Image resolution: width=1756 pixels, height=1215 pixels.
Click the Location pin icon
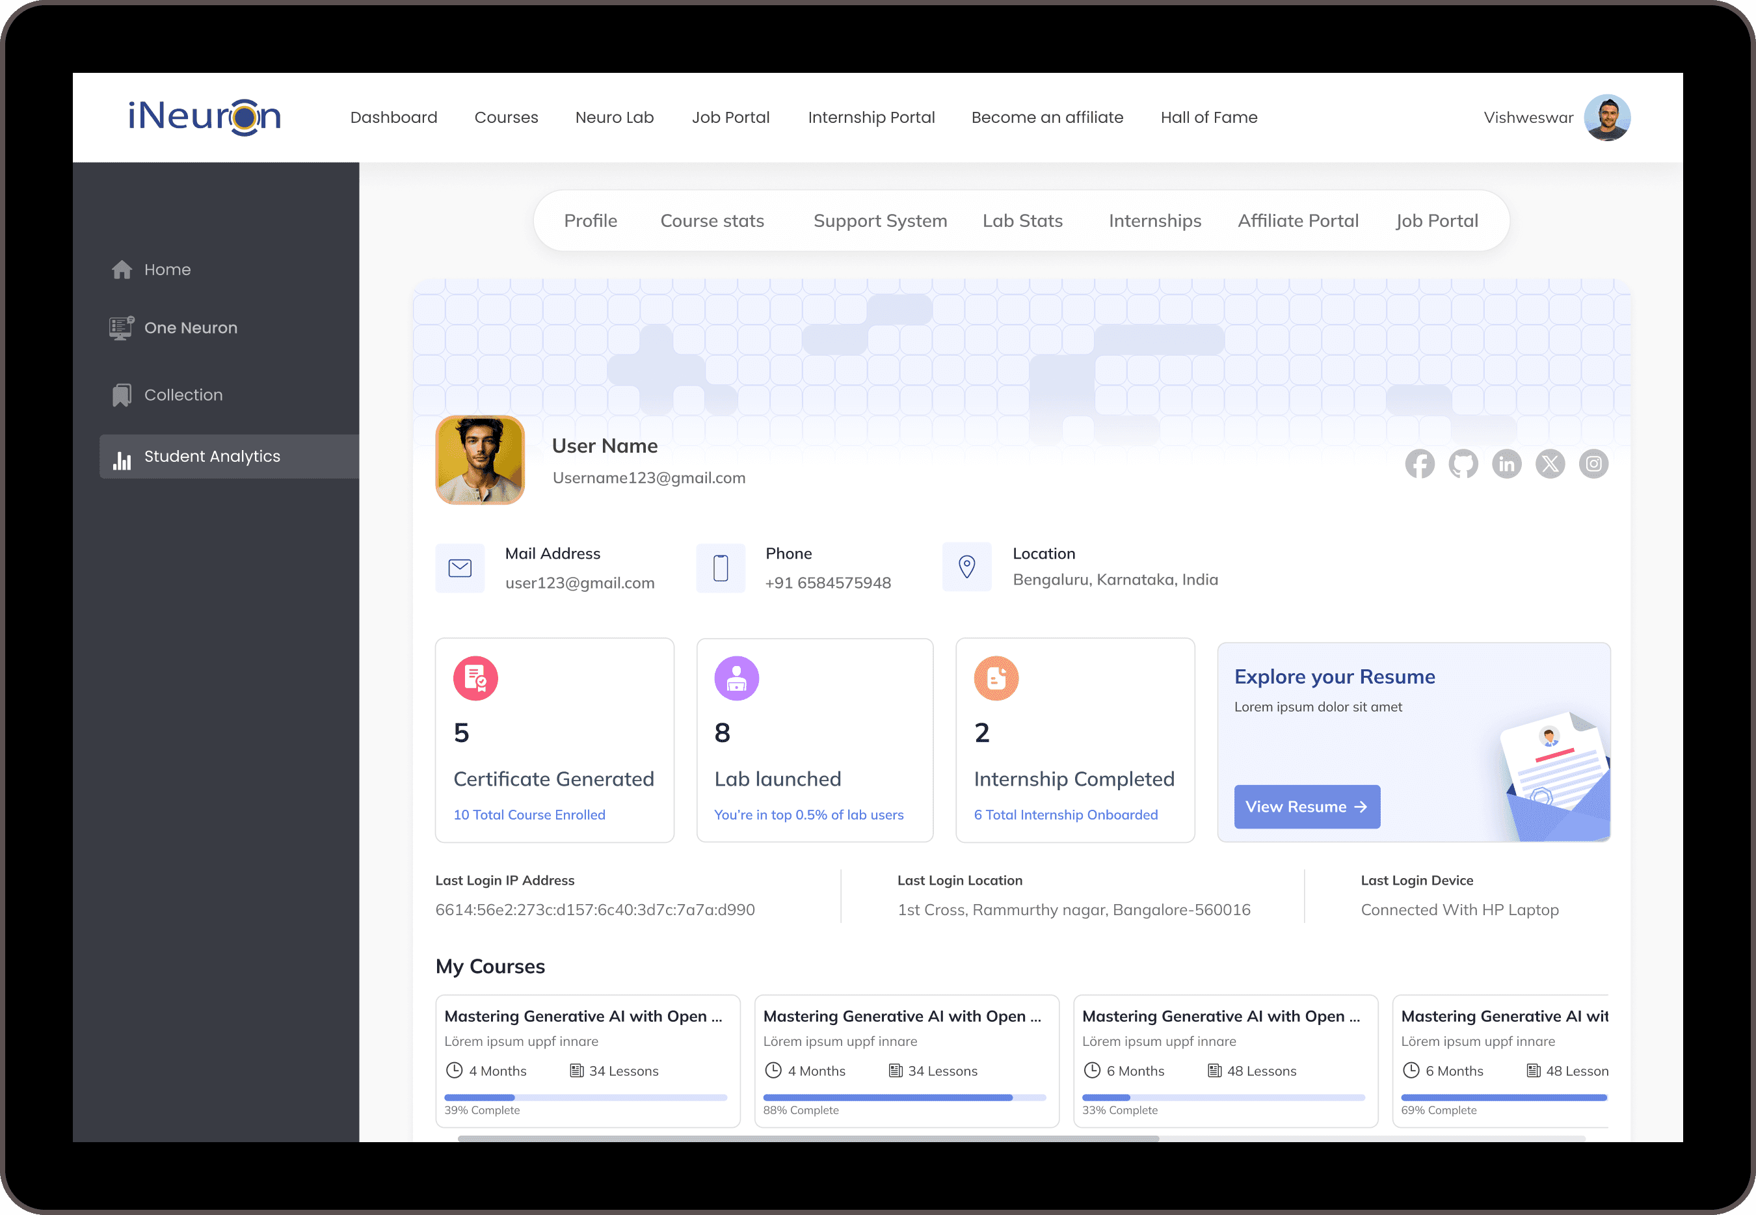pos(966,567)
